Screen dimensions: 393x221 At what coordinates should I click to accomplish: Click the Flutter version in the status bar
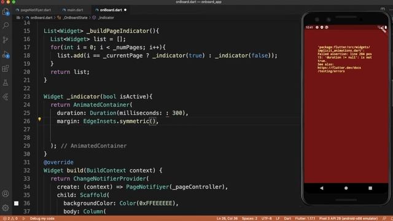click(x=305, y=219)
